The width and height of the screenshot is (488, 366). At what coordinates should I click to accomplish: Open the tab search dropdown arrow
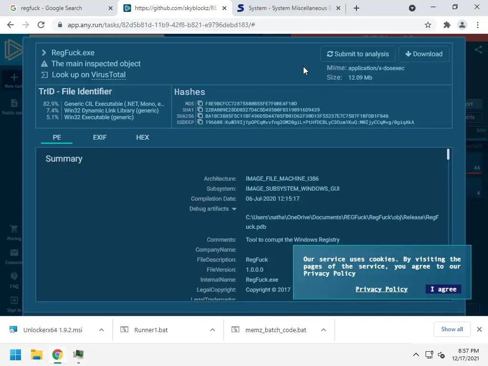(412, 8)
